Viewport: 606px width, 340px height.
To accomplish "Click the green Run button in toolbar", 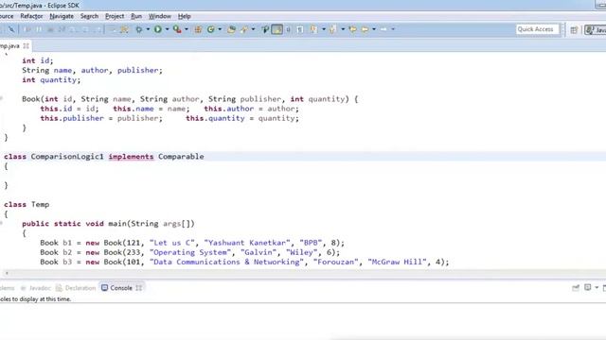I will [158, 29].
